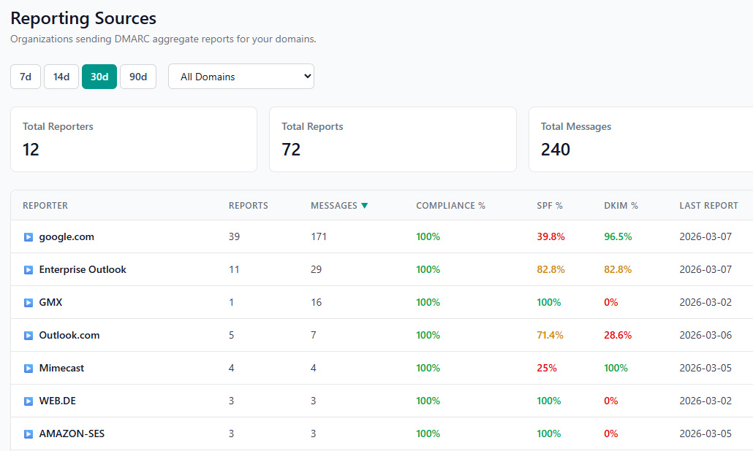
Task: Expand the Outlook.com reporter row icon
Action: pyautogui.click(x=29, y=336)
